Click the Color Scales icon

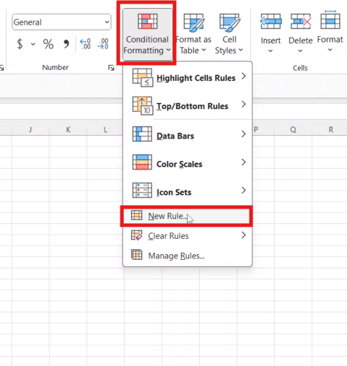(142, 162)
